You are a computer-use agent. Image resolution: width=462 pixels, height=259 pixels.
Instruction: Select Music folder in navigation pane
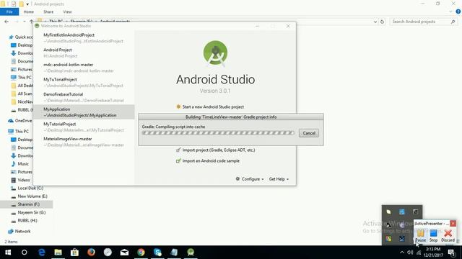tap(20, 164)
